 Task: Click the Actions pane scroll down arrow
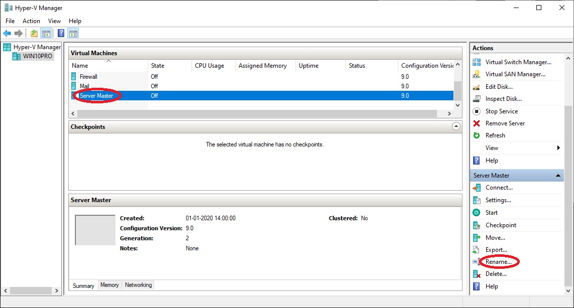(568, 291)
